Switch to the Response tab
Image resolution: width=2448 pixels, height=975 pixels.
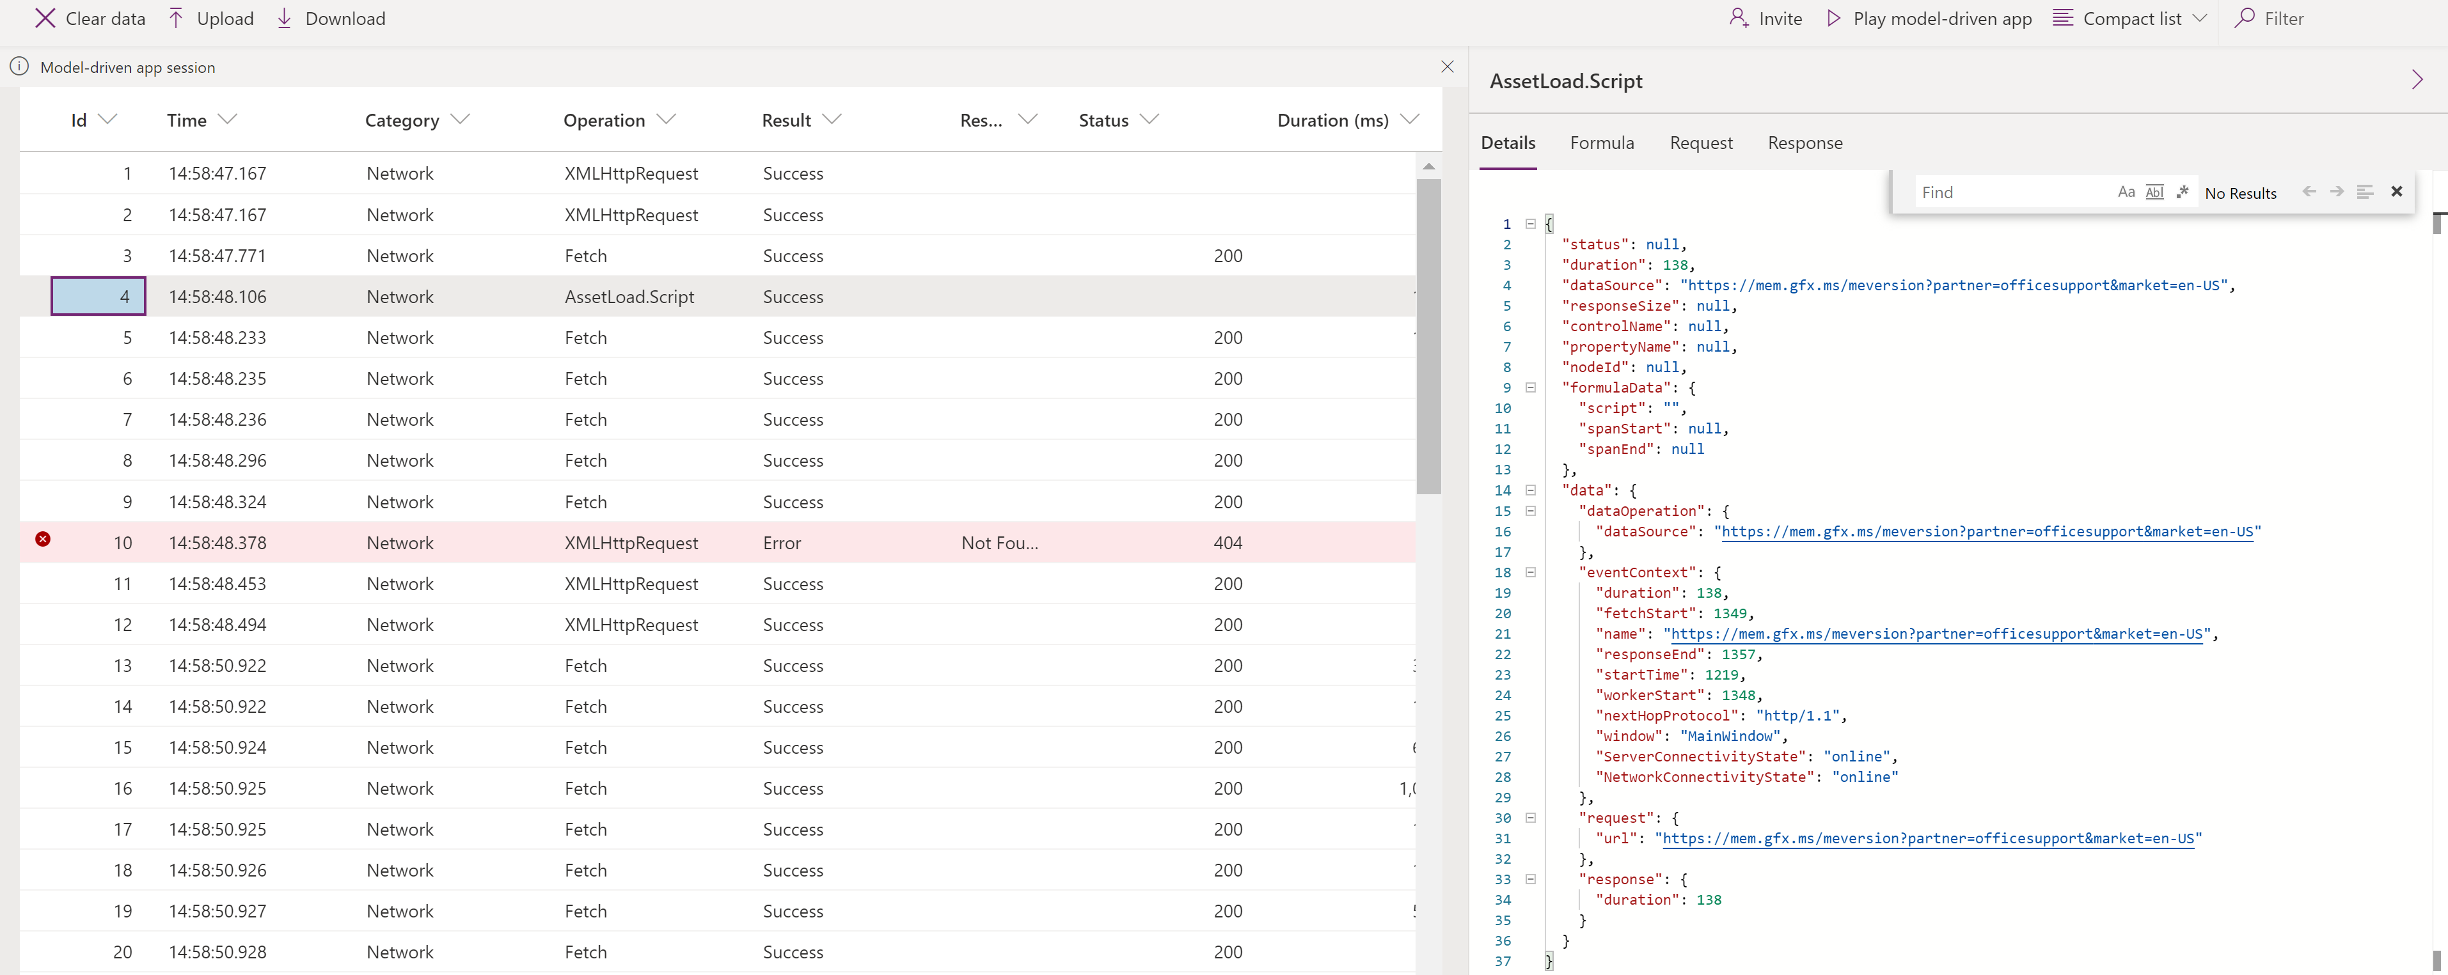coord(1802,142)
